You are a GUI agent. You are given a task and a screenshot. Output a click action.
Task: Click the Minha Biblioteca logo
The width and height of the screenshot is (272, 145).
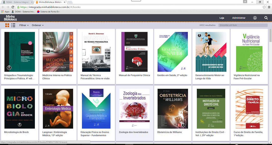(x=10, y=18)
